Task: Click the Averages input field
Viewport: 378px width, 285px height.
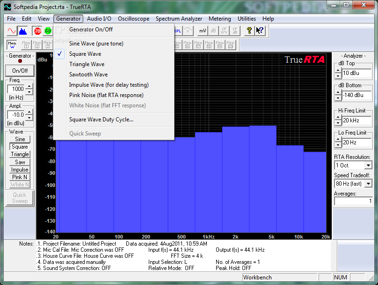Action: [x=353, y=201]
